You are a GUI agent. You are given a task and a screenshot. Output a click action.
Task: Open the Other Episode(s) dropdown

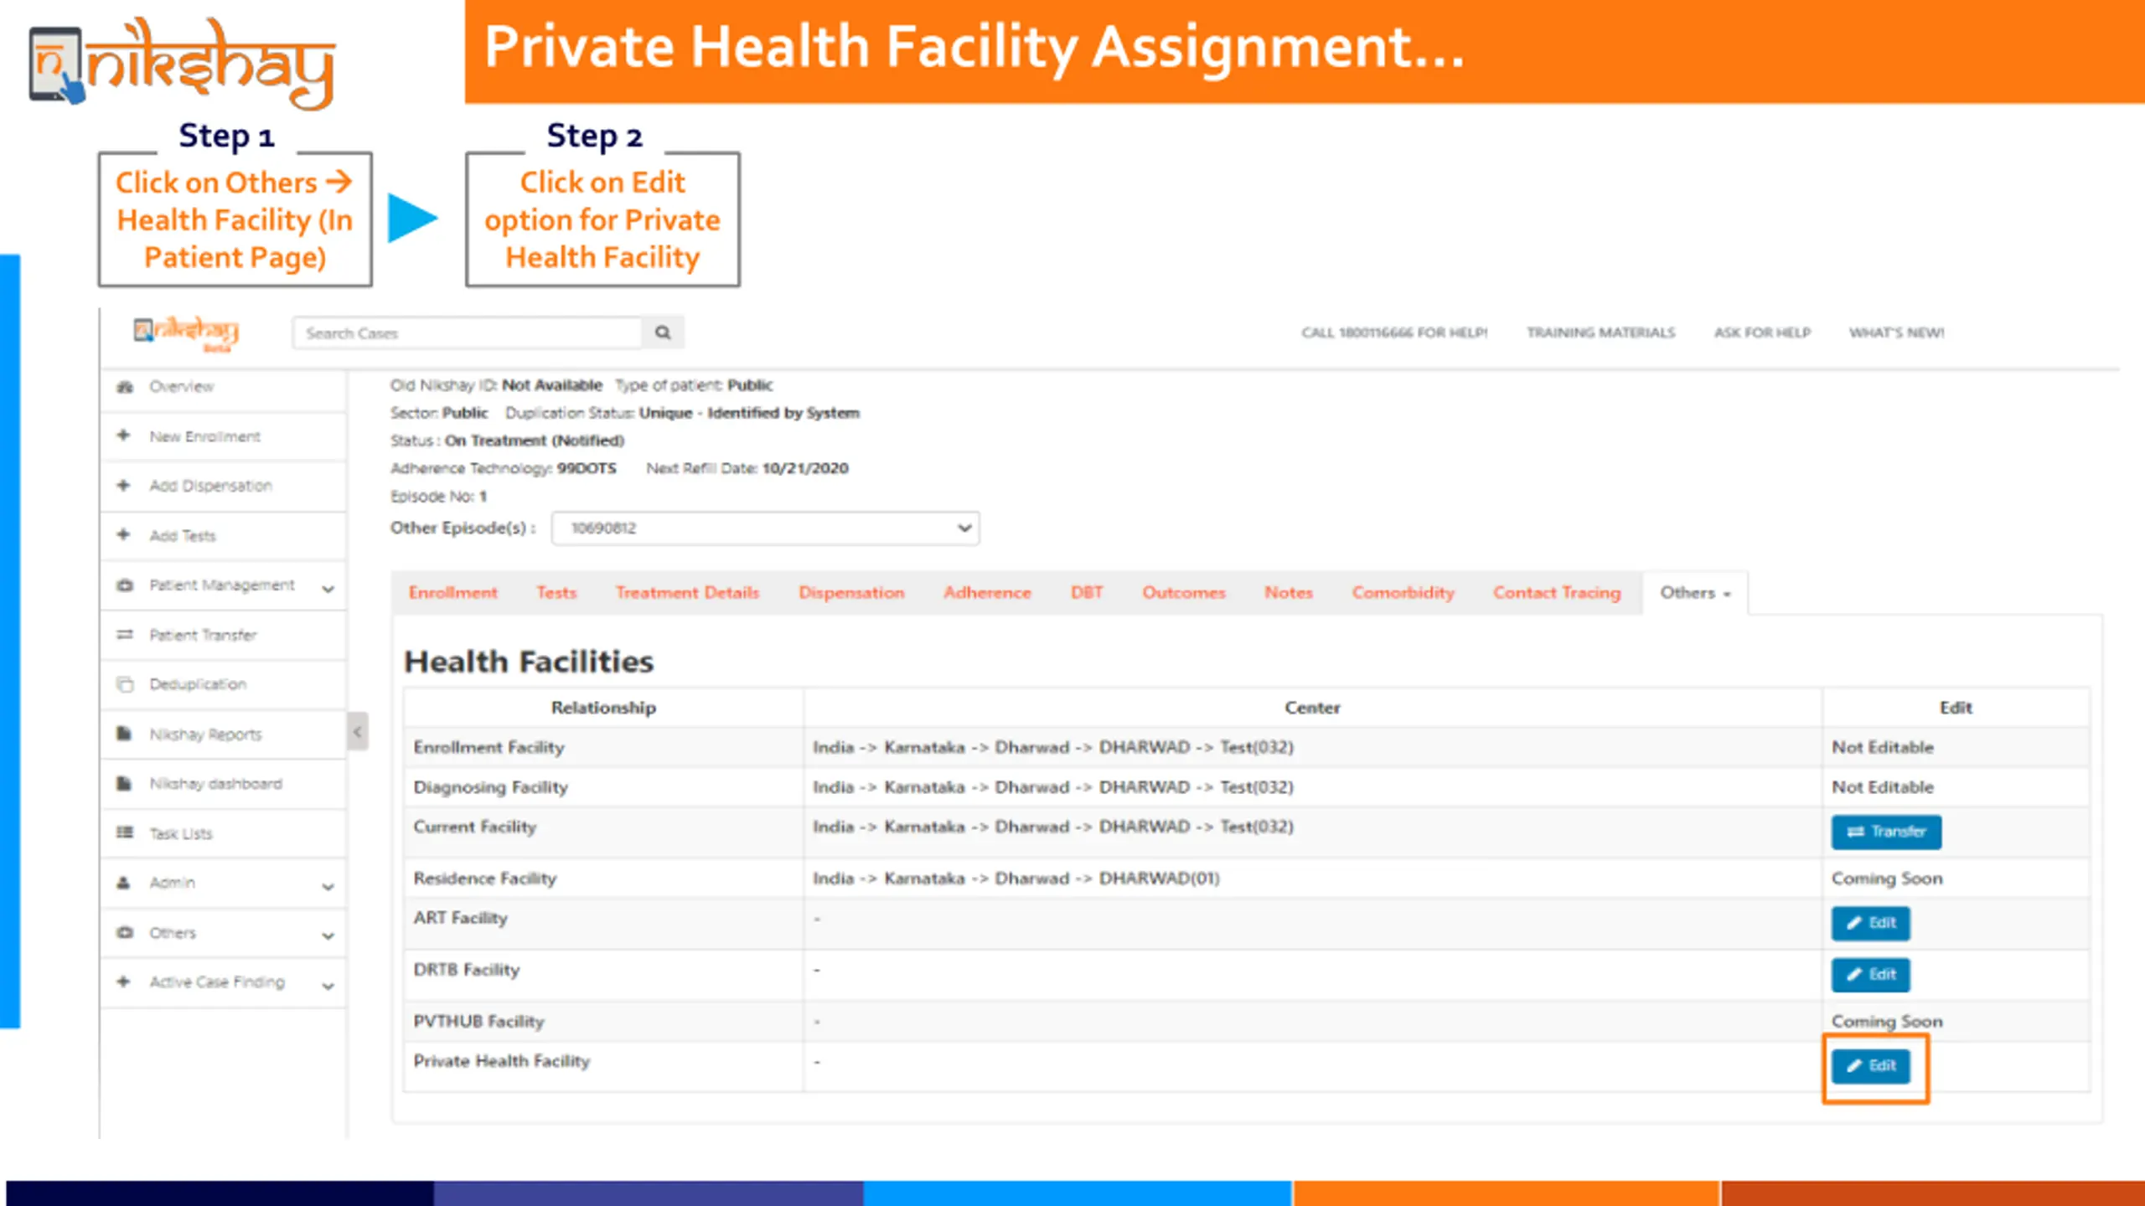[765, 528]
